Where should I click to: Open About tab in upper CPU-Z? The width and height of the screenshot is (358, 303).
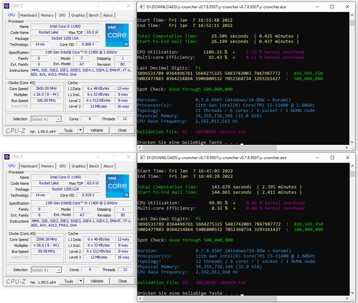(108, 15)
